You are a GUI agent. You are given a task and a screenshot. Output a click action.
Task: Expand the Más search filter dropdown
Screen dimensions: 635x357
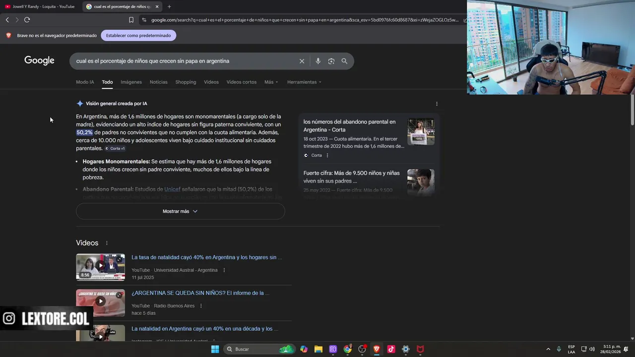pyautogui.click(x=271, y=82)
